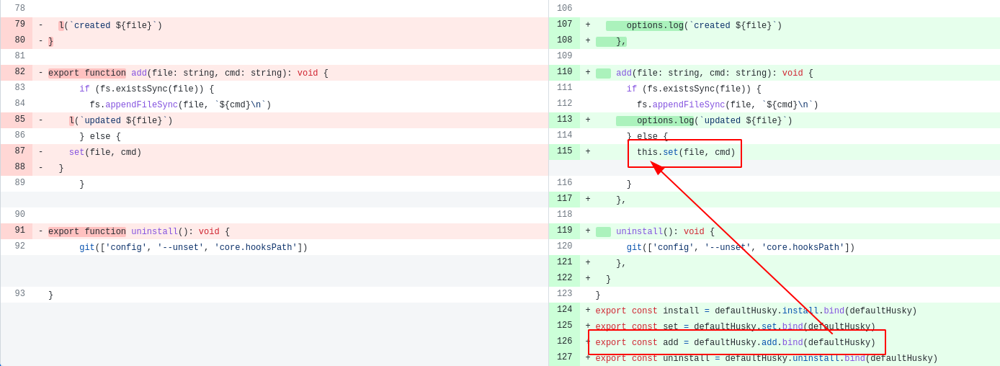Click removed line 'export function uninstall(): void {'
This screenshot has height=366, width=1000.
pyautogui.click(x=139, y=232)
